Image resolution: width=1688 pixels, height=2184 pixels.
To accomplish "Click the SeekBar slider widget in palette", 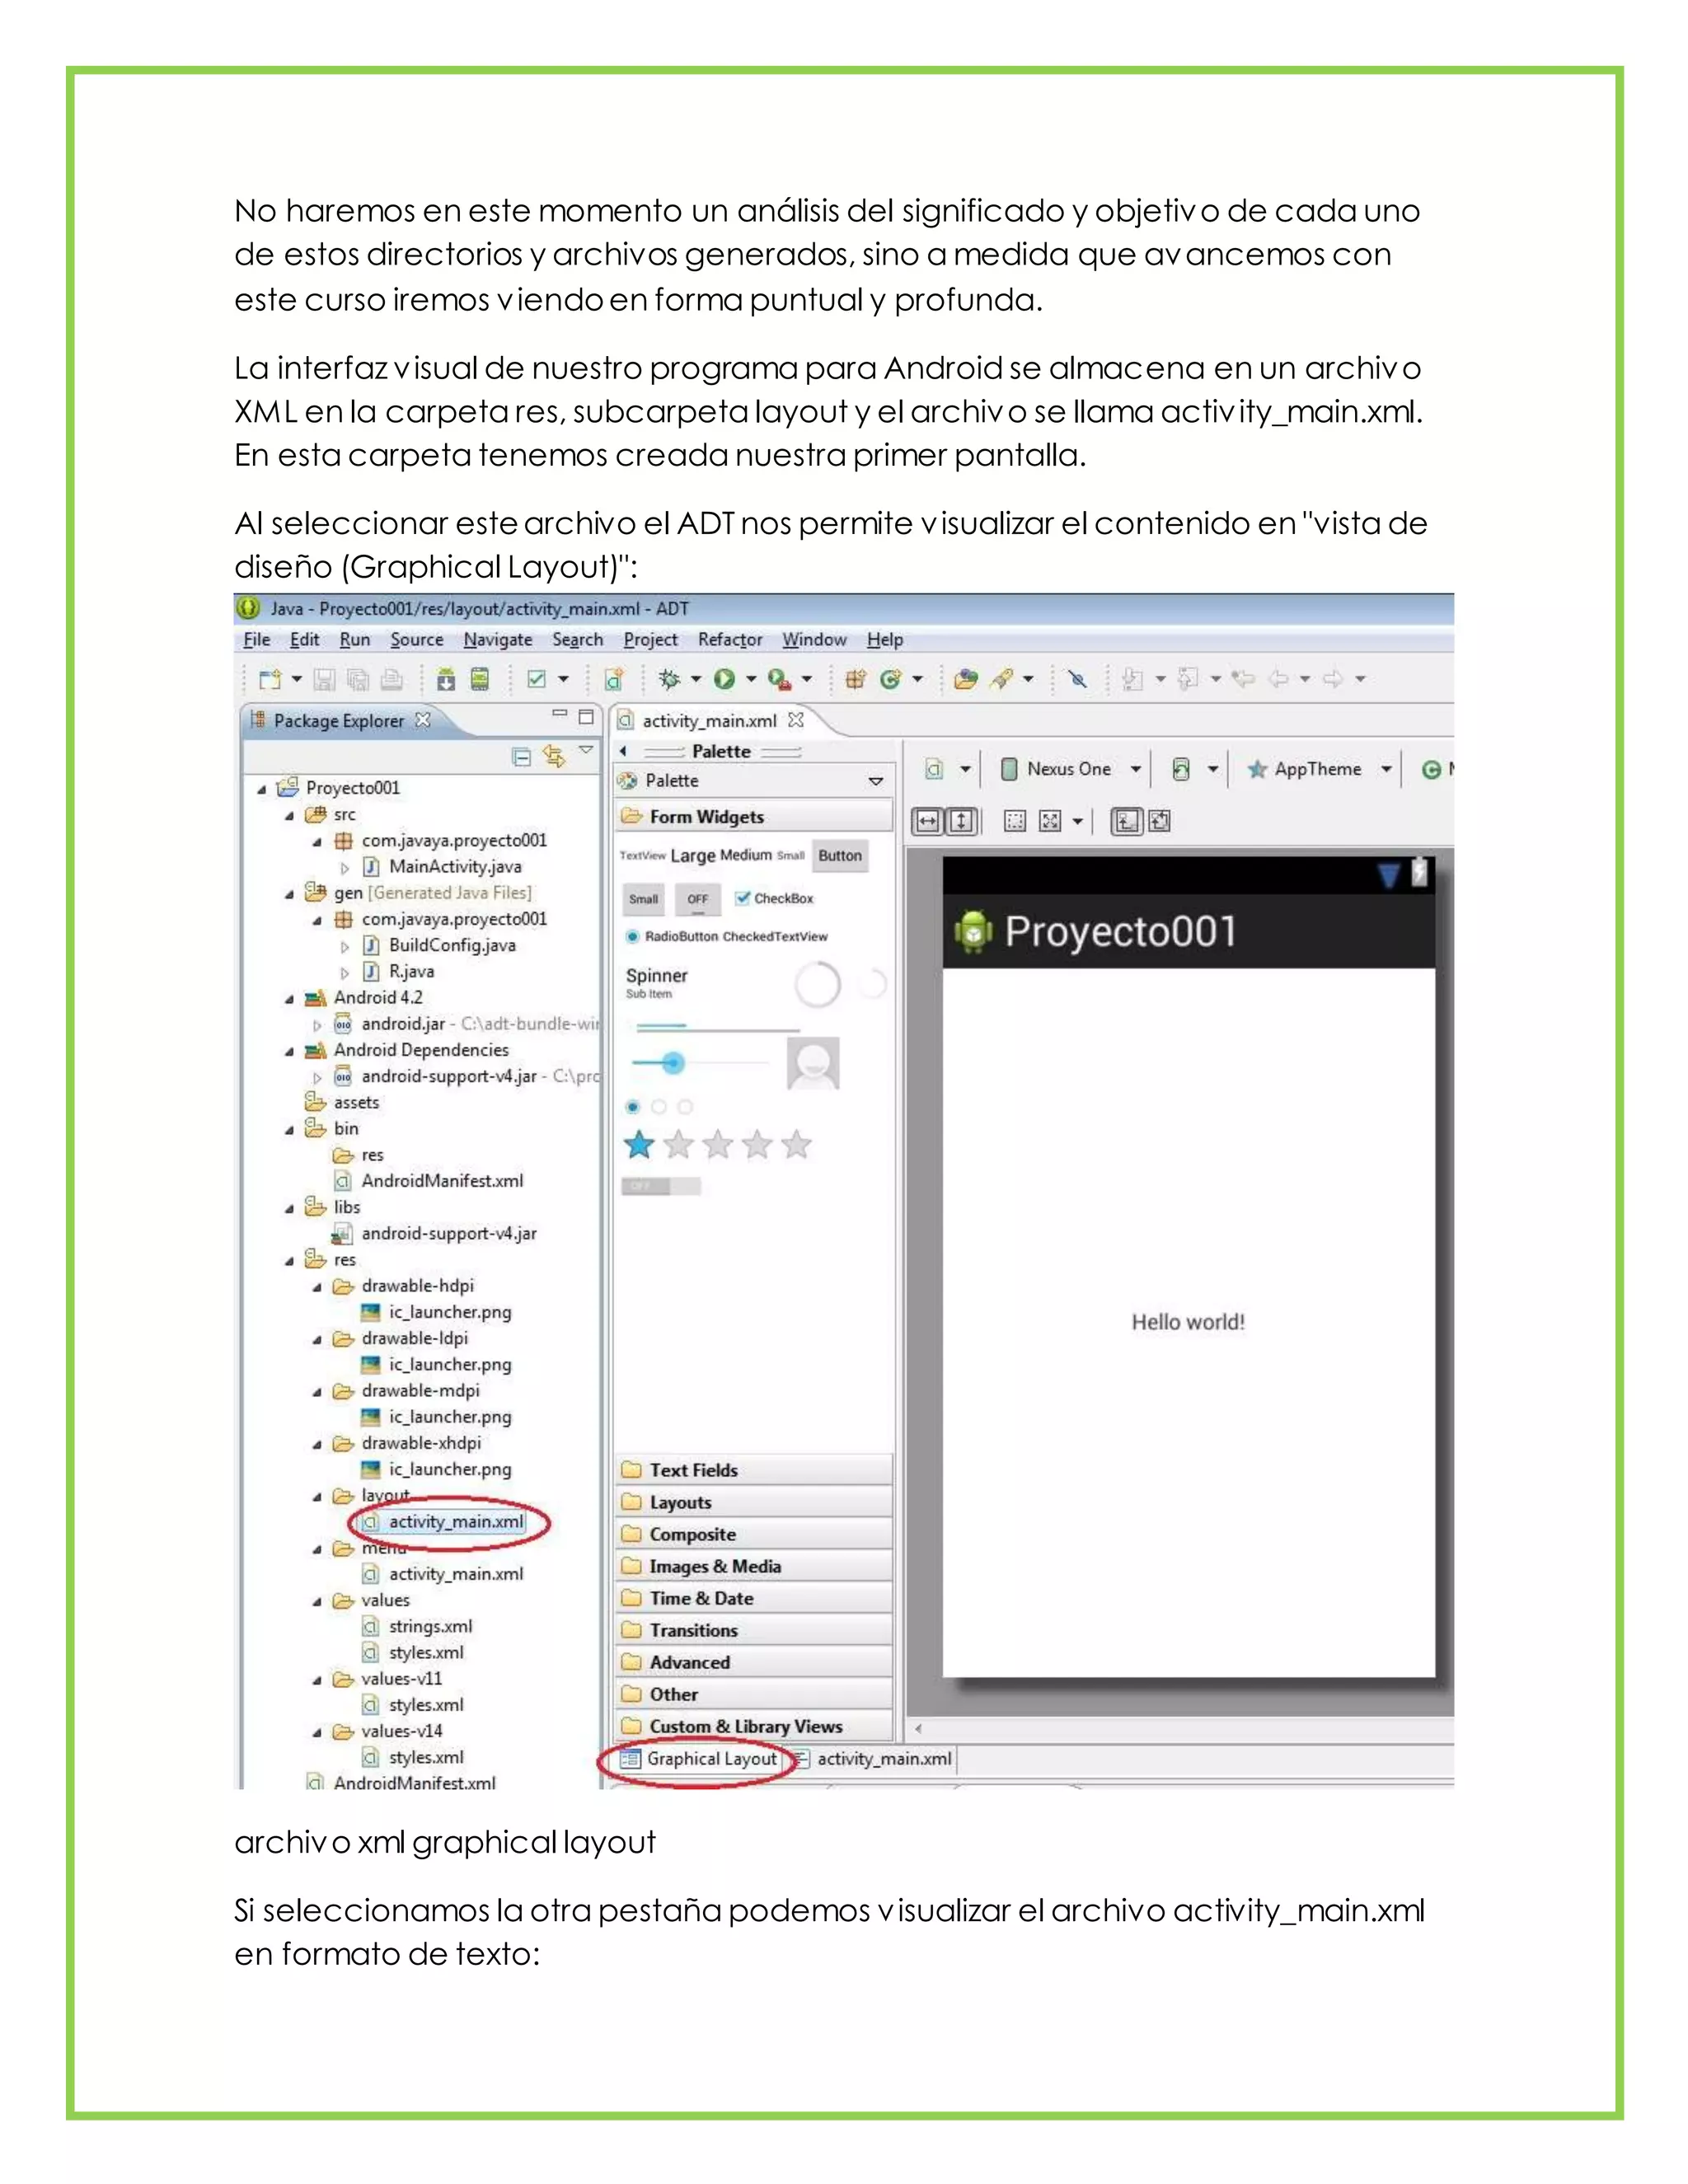I will (700, 1062).
